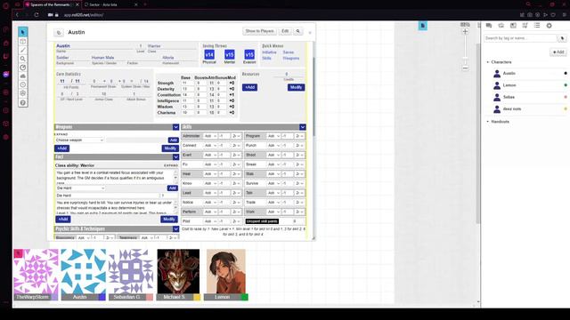Click Initiative quick menu link
The image size is (570, 320).
(269, 52)
